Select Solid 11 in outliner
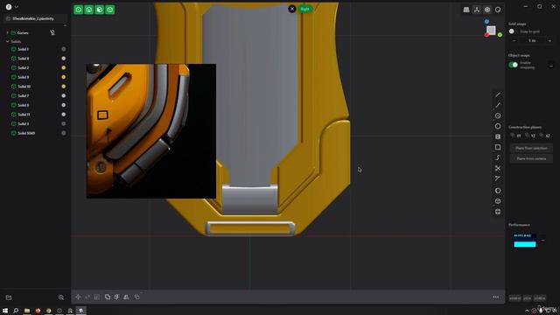The height and width of the screenshot is (315, 560). coord(24,115)
